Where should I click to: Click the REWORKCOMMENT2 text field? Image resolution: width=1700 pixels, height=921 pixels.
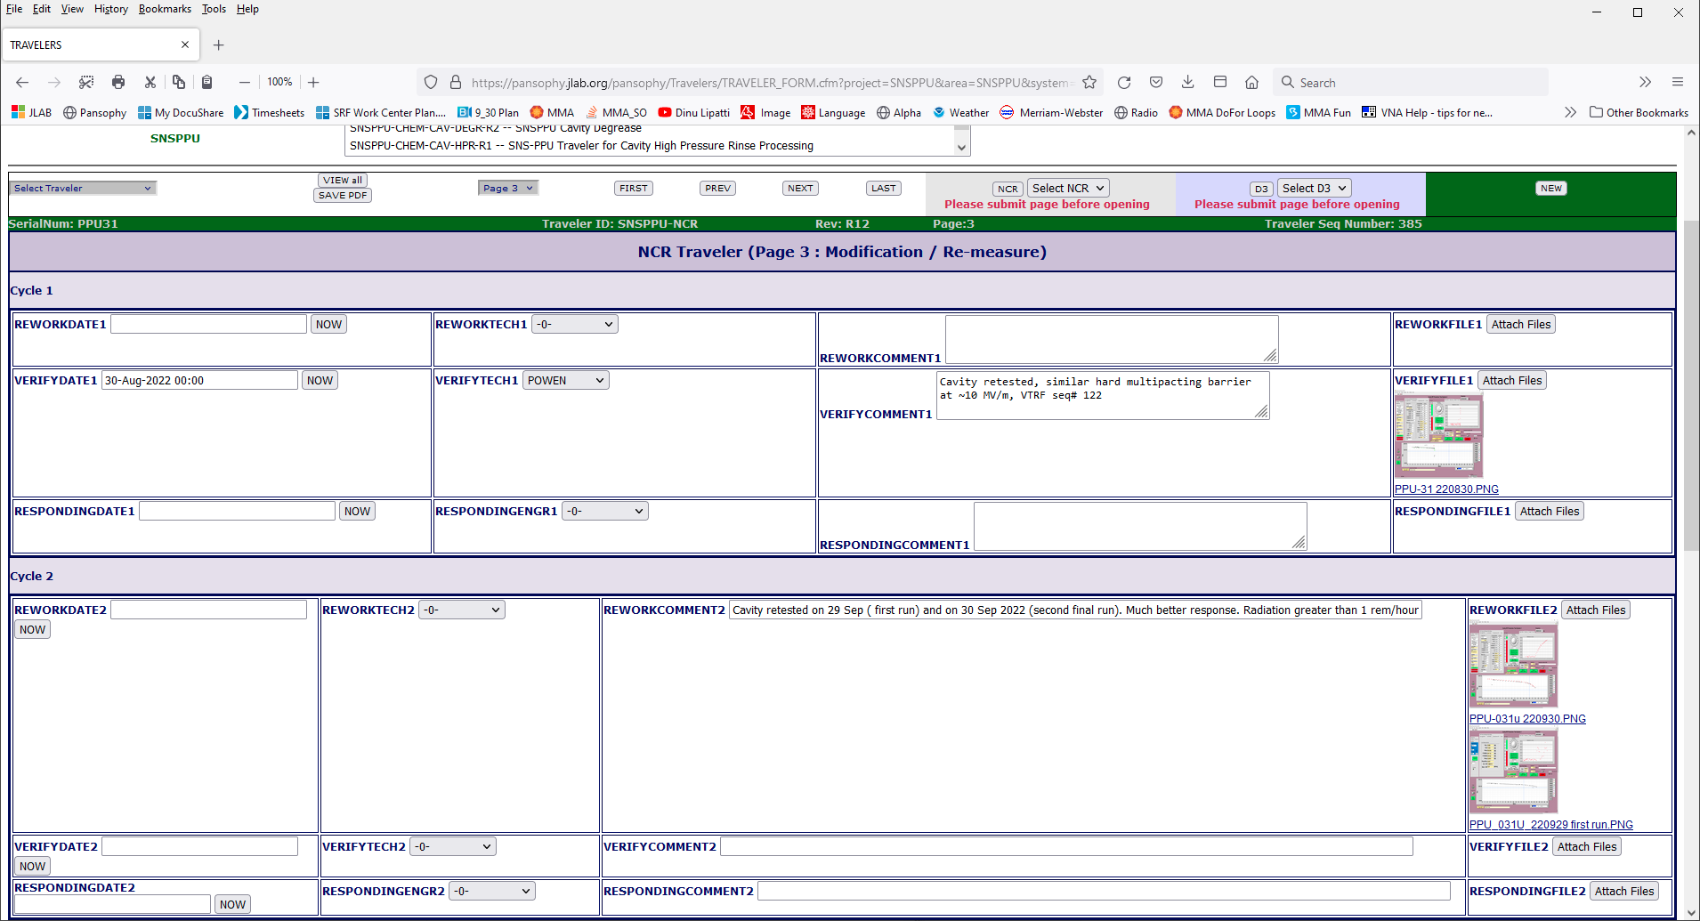tap(1075, 610)
